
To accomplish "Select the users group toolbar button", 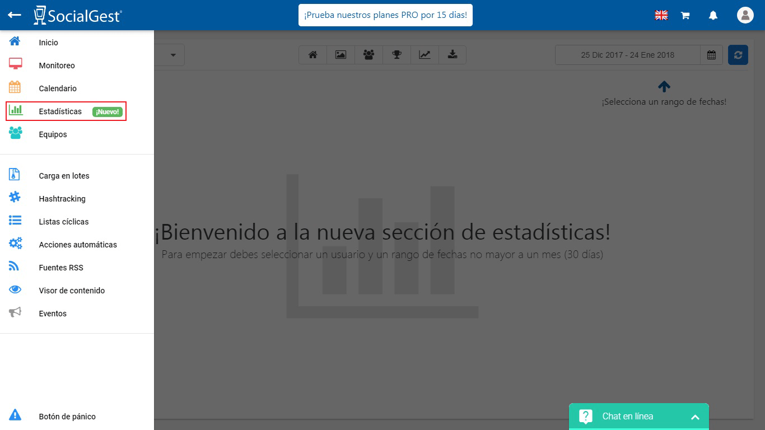I will coord(368,55).
